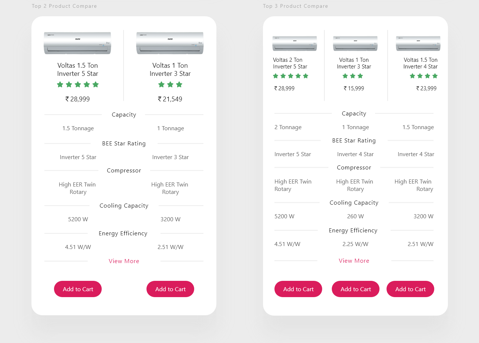The image size is (479, 343).
Task: Click the ₹23,999 price
Action: 426,88
